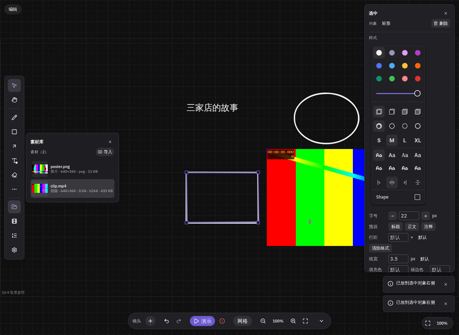Apply the 正文 body preset
The width and height of the screenshot is (459, 335).
(412, 227)
